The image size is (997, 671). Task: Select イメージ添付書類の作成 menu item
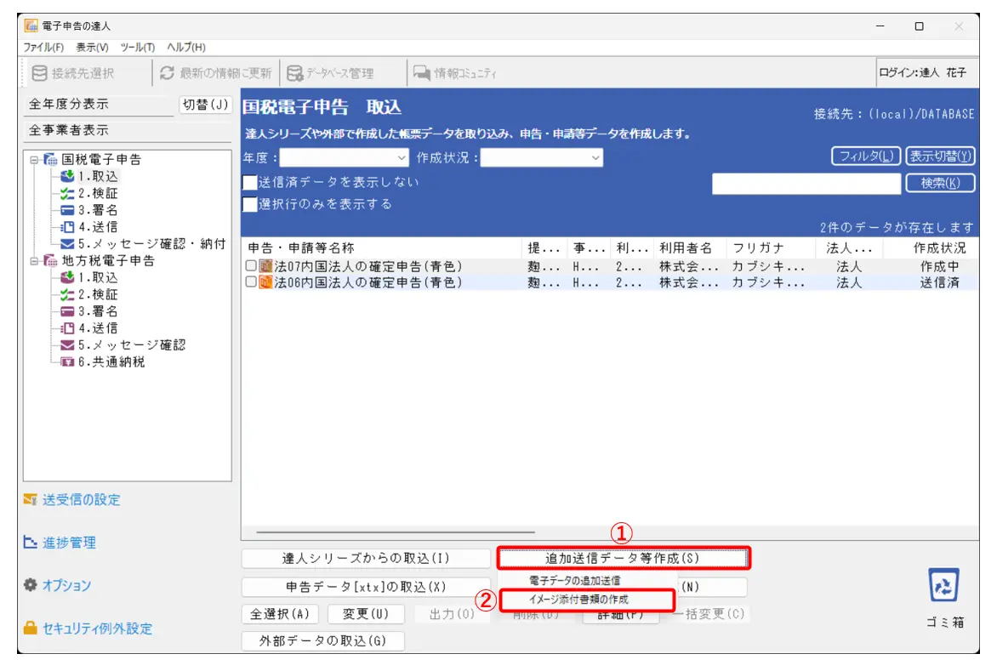tap(586, 600)
